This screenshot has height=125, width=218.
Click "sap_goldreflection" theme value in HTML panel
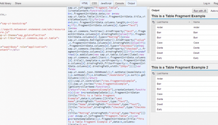point(32,35)
